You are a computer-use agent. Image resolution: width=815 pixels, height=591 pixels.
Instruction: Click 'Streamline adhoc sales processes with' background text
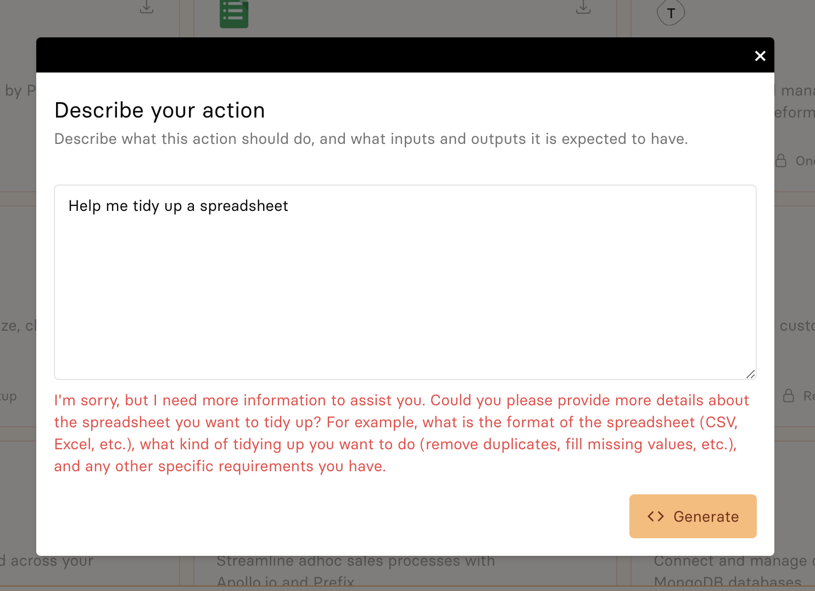pos(356,561)
